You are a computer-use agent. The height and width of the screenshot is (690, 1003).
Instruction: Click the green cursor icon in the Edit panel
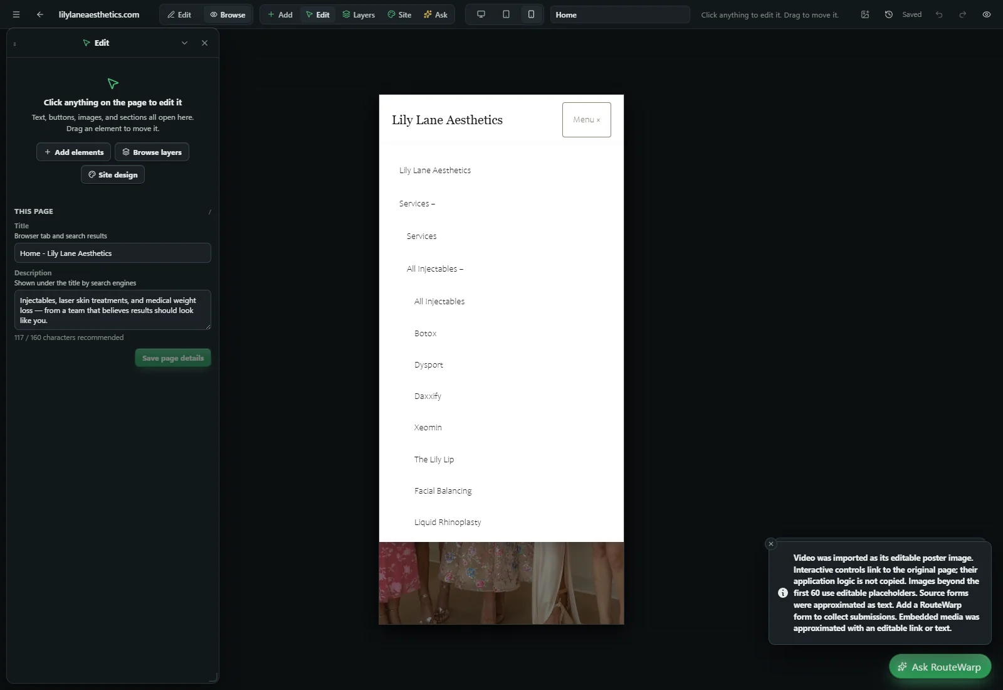113,83
